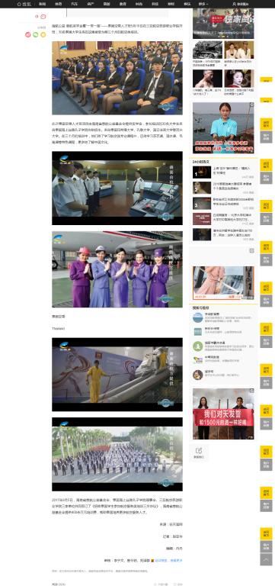
Task: Click the back-to-top chevron arrow button
Action: pos(266,559)
